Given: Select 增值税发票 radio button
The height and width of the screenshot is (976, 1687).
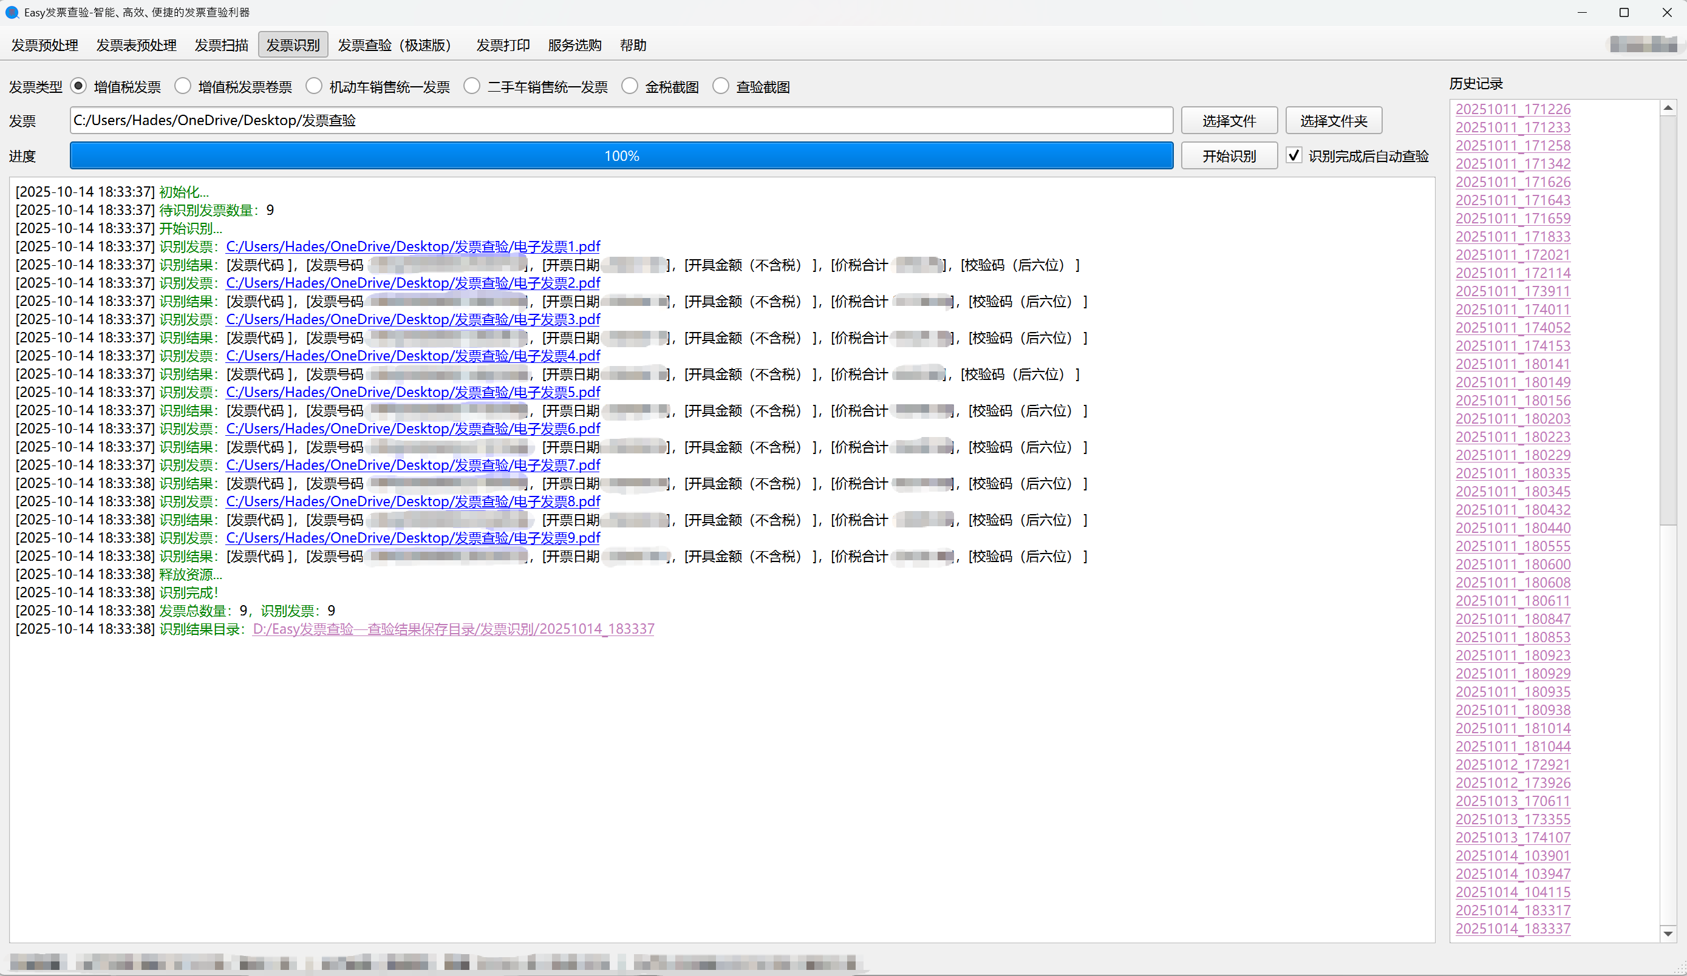Looking at the screenshot, I should pos(79,86).
